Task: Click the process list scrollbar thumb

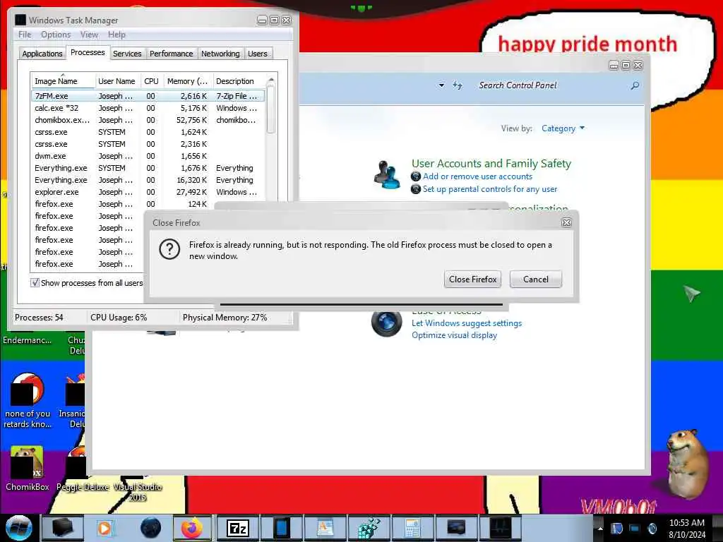Action: coord(271,109)
